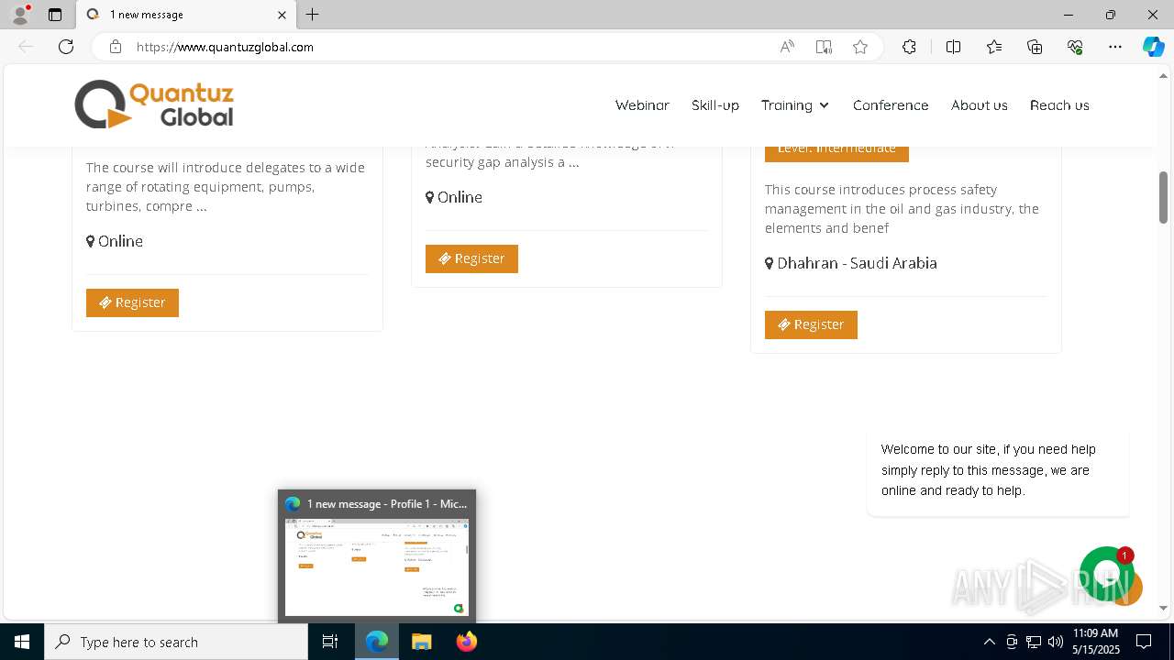Image resolution: width=1174 pixels, height=660 pixels.
Task: Expand the Training dropdown menu
Action: click(795, 105)
